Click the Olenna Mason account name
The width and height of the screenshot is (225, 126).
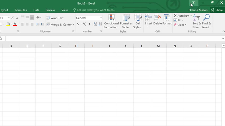[198, 10]
